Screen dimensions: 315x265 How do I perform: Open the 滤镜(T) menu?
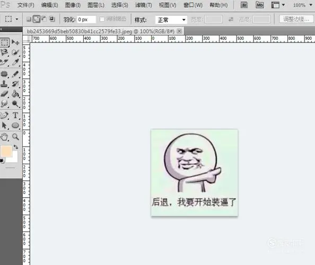click(143, 5)
